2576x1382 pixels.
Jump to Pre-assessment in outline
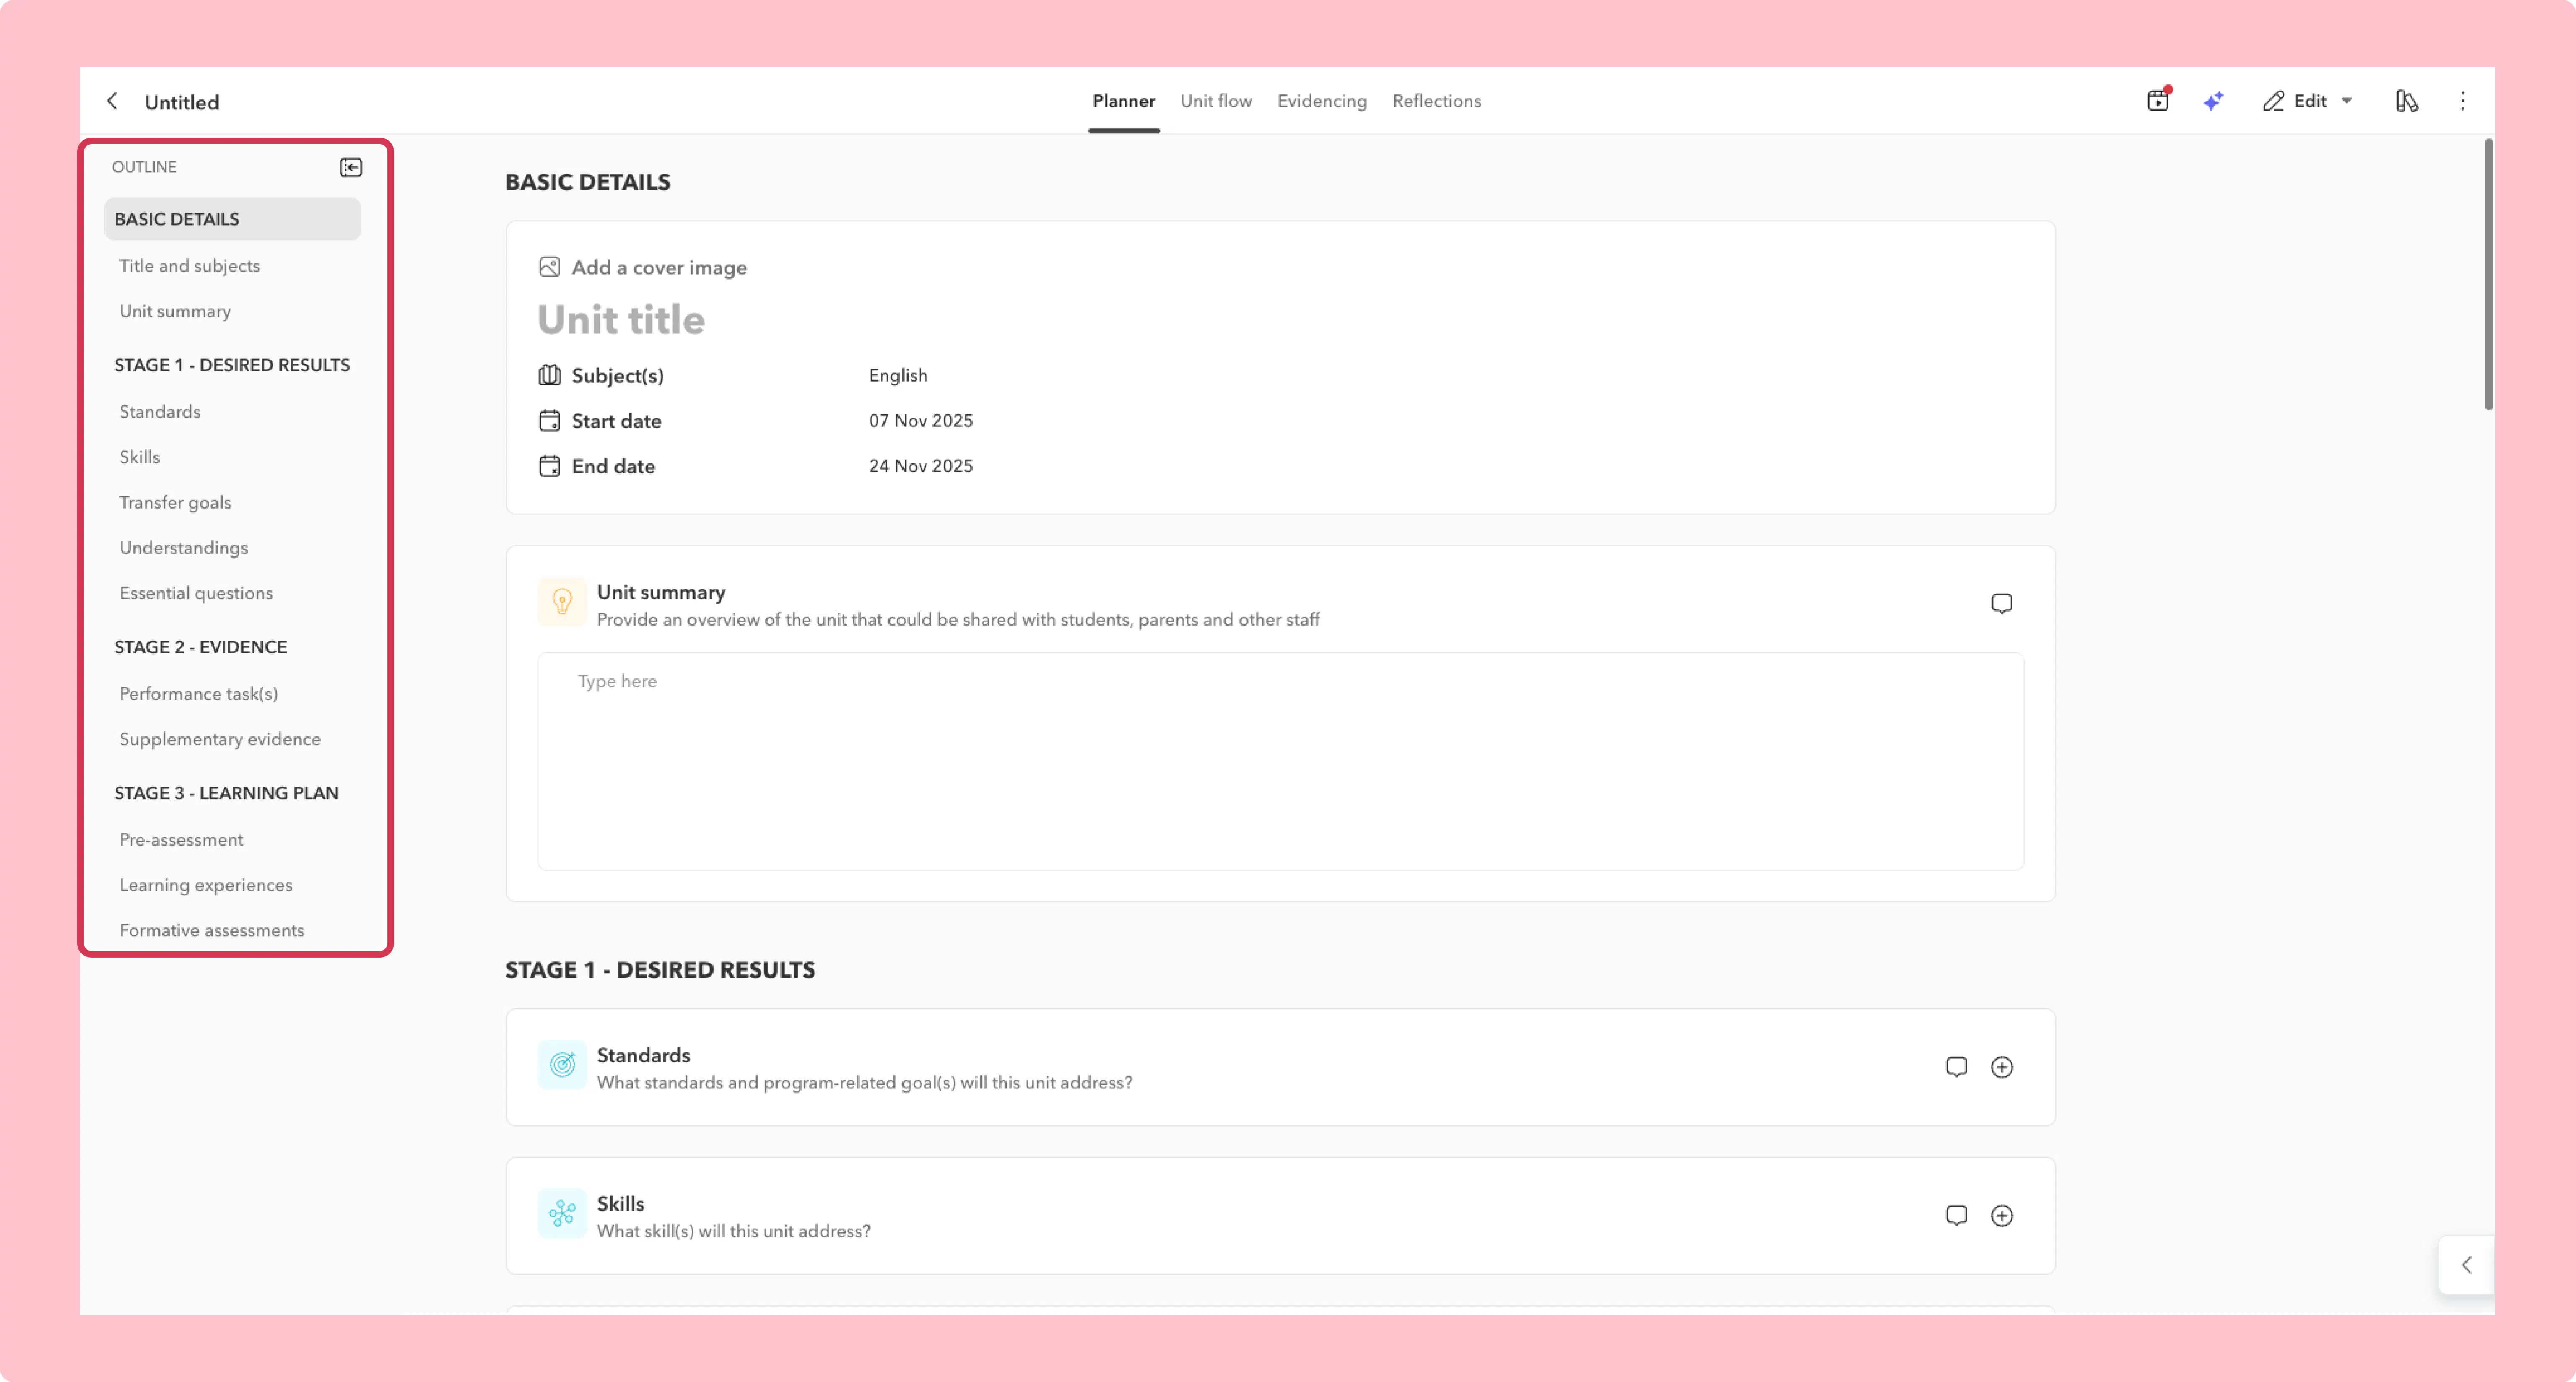click(181, 840)
